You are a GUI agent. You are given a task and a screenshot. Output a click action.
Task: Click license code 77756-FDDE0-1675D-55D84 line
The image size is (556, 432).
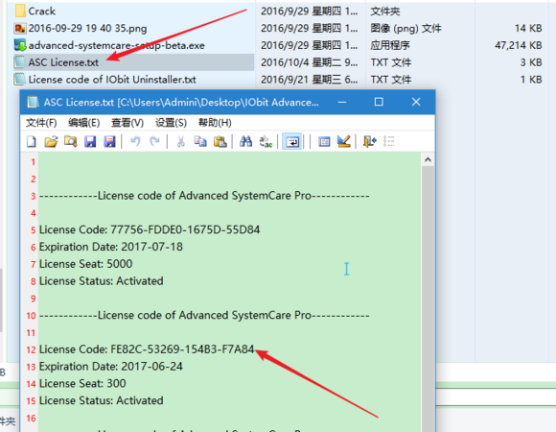click(x=150, y=229)
